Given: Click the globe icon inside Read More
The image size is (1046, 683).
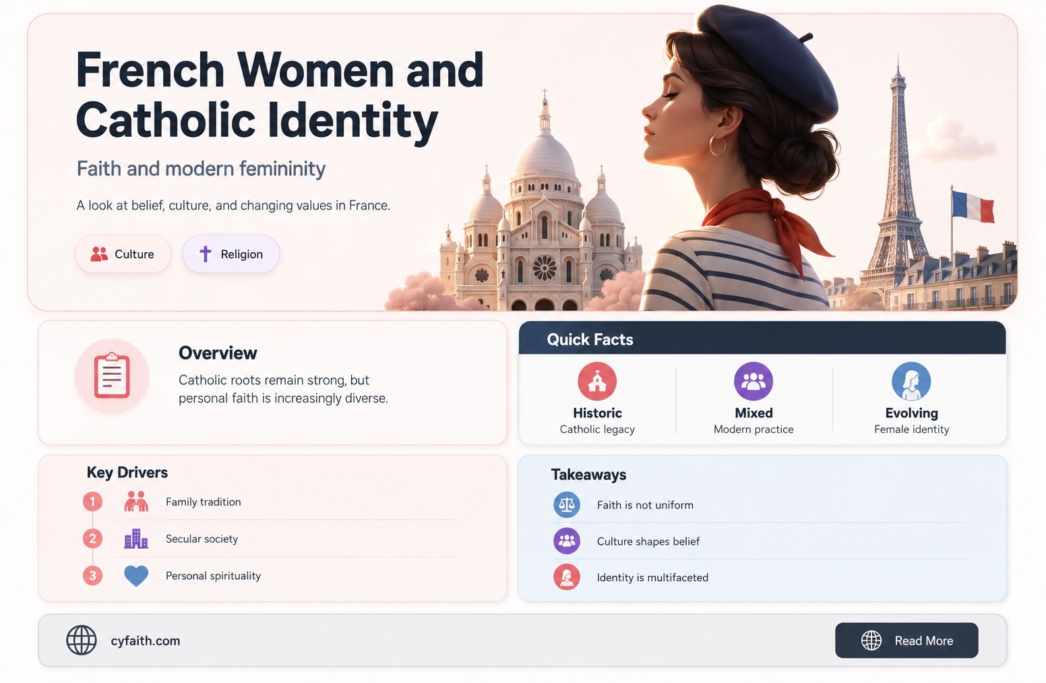Looking at the screenshot, I should pos(871,641).
